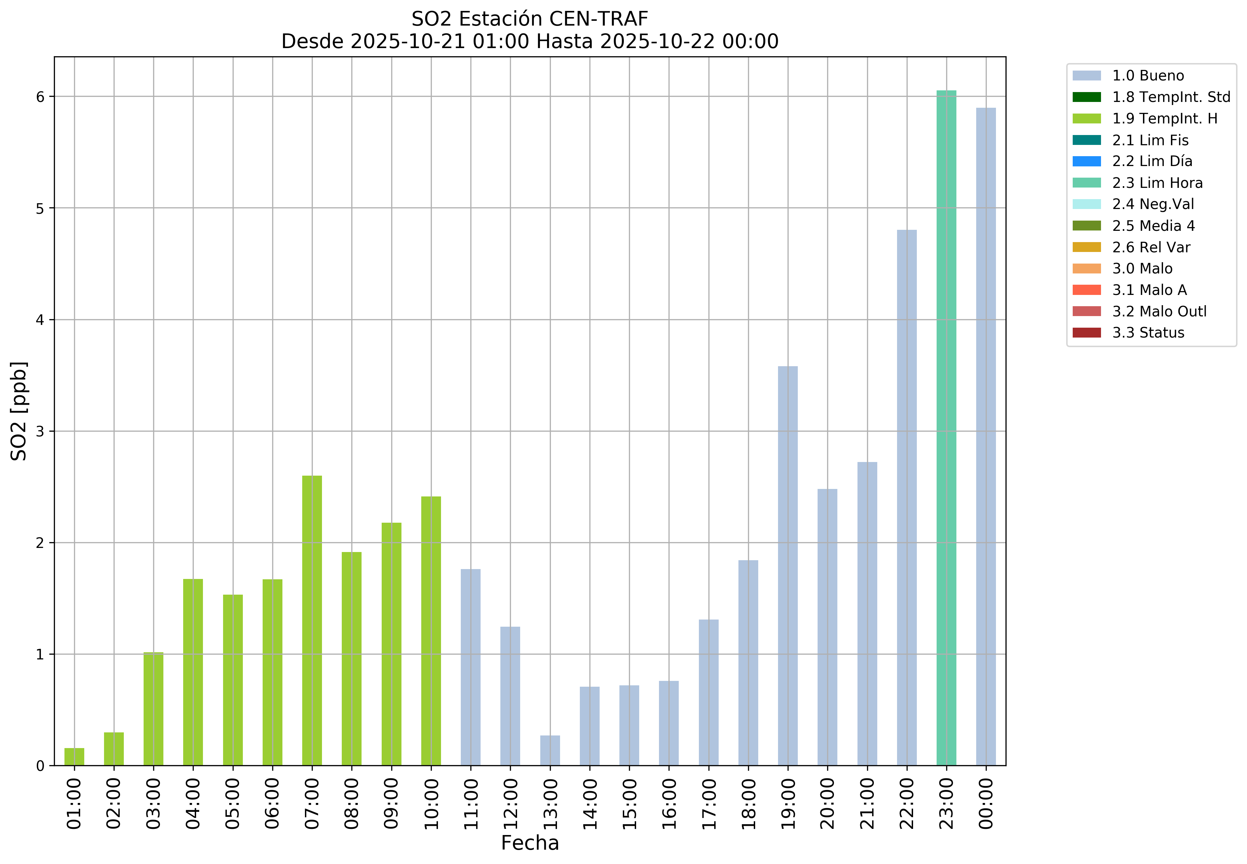Click the blue bar at 19:00

[787, 566]
